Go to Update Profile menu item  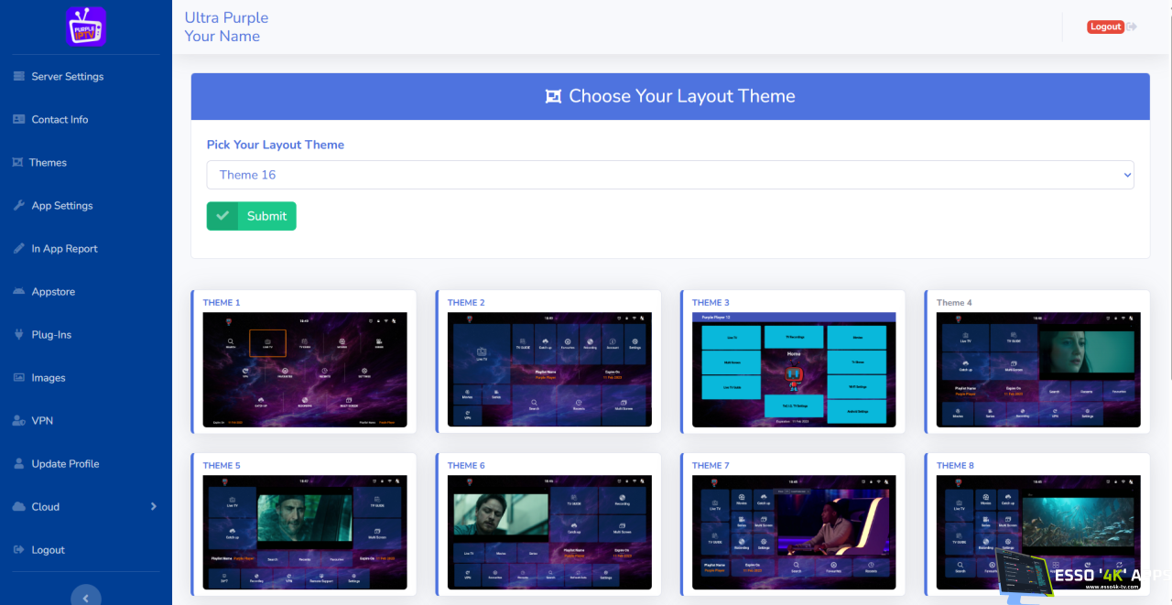tap(65, 464)
